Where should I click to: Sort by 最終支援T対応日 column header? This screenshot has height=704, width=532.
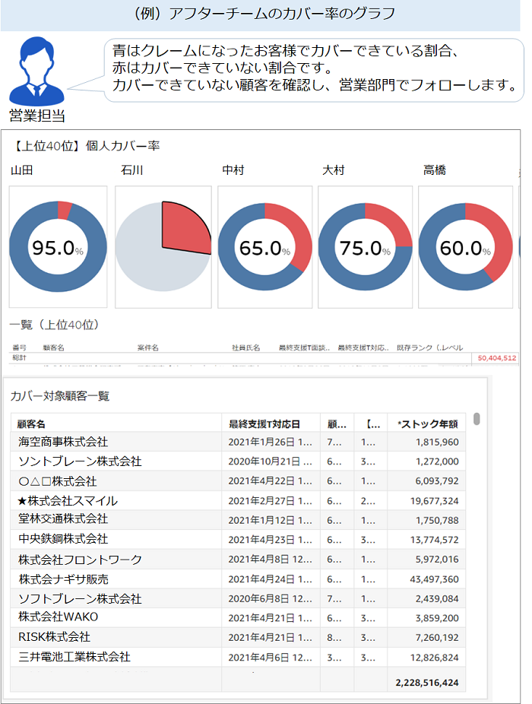[x=264, y=423]
